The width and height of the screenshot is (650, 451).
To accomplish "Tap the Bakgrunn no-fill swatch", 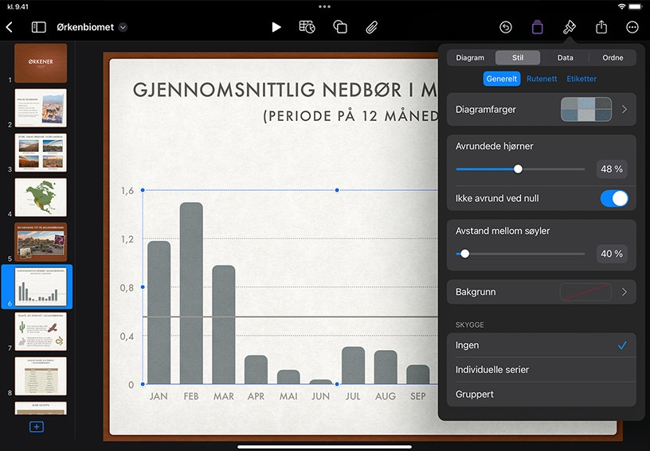I will [585, 292].
